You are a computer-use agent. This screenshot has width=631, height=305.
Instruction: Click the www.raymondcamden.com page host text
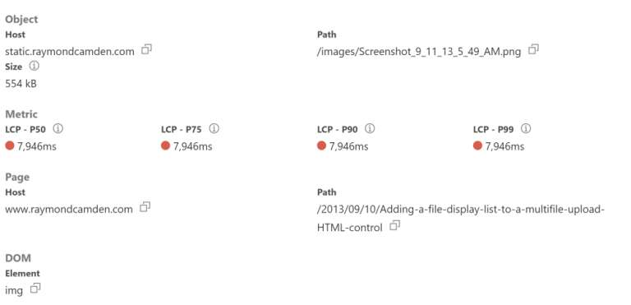click(69, 210)
